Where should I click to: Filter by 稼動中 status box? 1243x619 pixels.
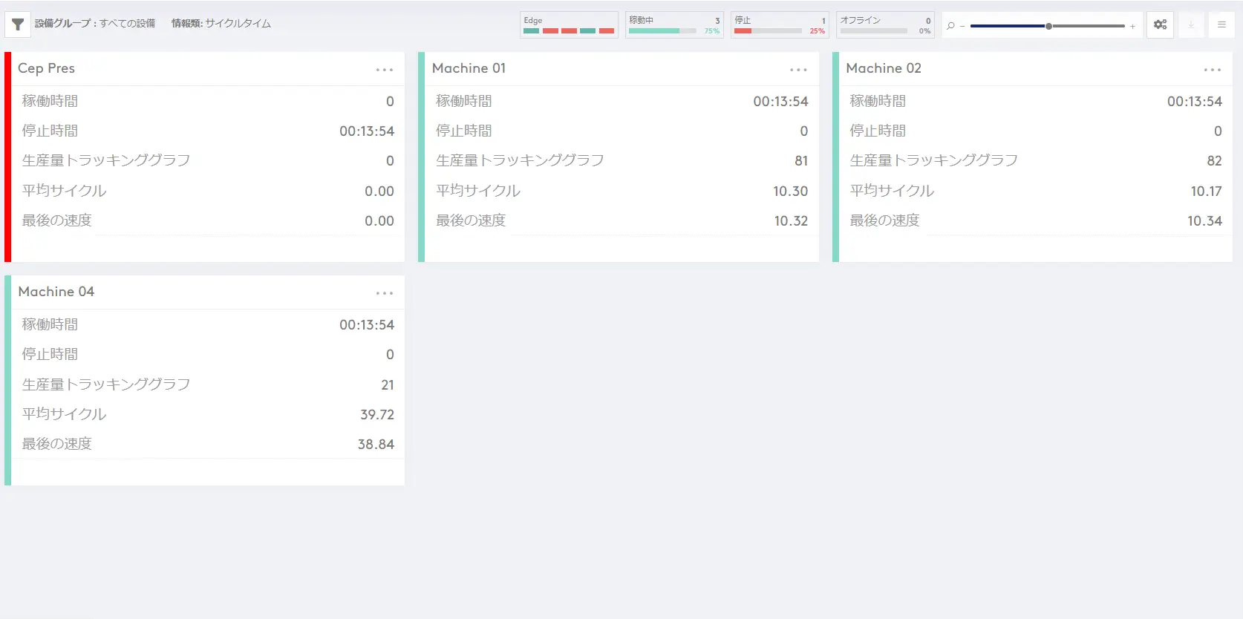[674, 24]
